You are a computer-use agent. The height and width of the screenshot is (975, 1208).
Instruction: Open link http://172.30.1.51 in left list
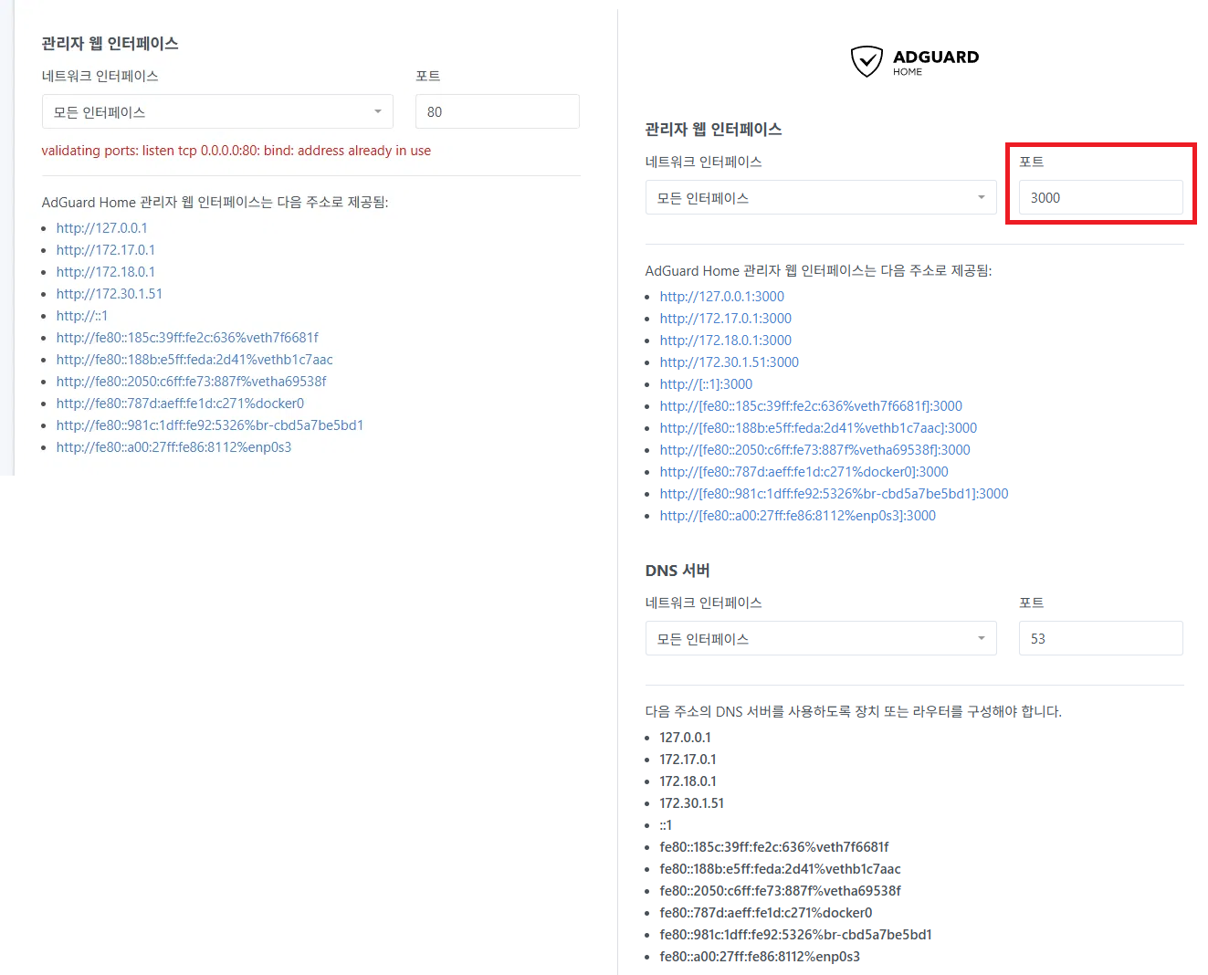(x=110, y=294)
